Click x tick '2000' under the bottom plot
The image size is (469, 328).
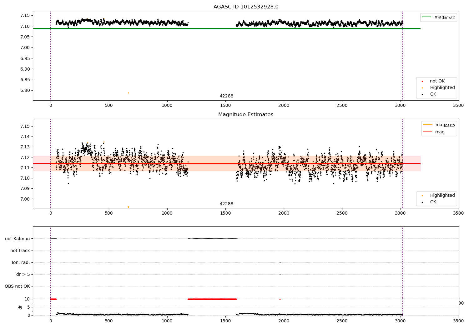pos(284,321)
